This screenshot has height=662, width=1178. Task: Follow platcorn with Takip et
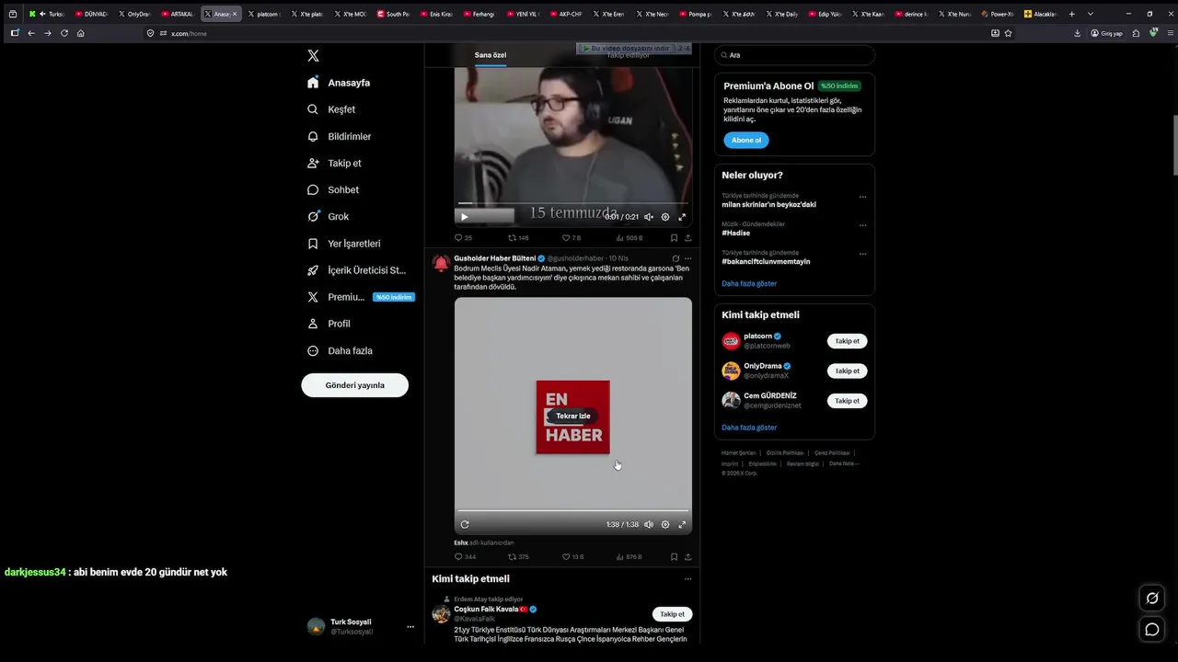click(x=847, y=341)
